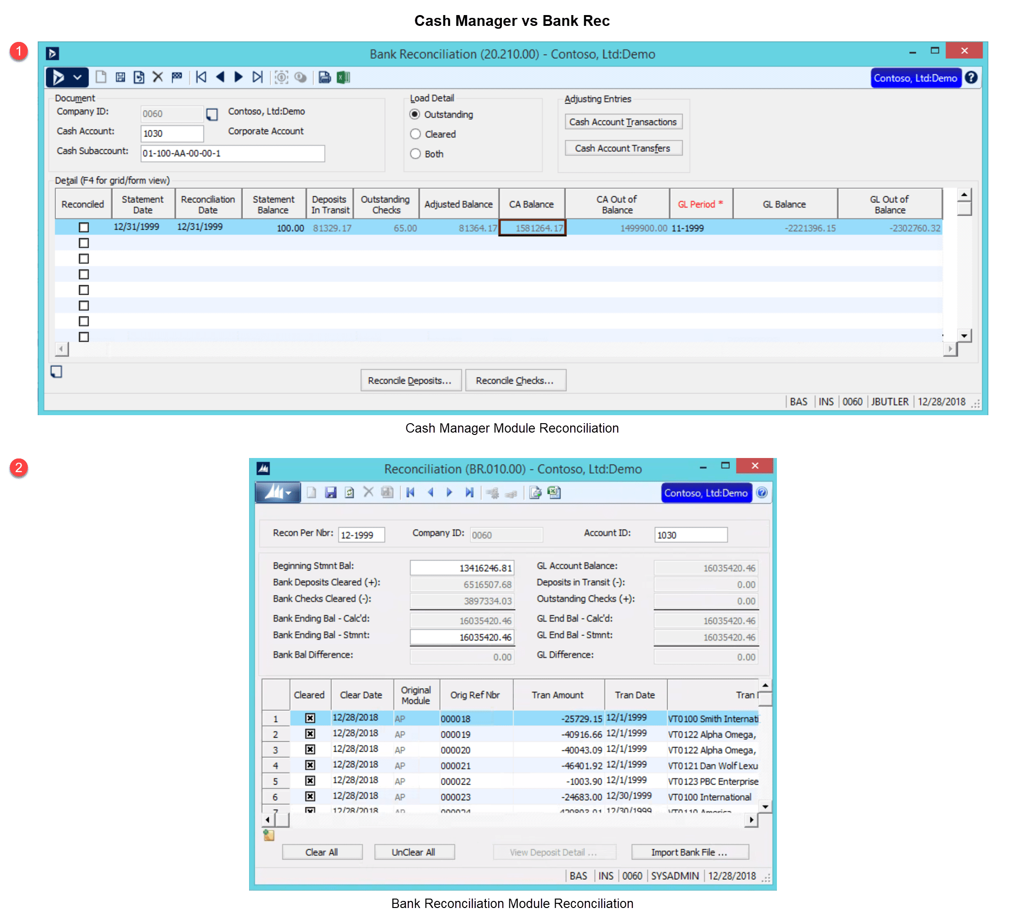Image resolution: width=1026 pixels, height=924 pixels.
Task: Click the Tran Amount column header
Action: coord(557,694)
